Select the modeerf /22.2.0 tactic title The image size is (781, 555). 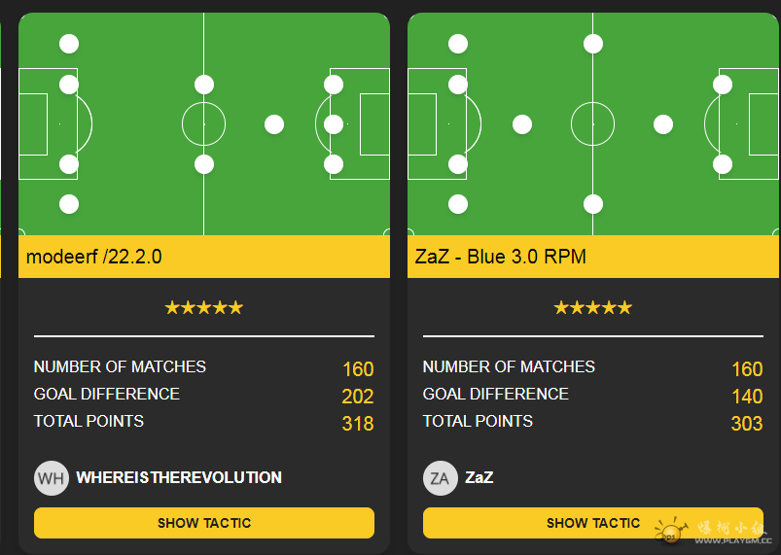[93, 257]
